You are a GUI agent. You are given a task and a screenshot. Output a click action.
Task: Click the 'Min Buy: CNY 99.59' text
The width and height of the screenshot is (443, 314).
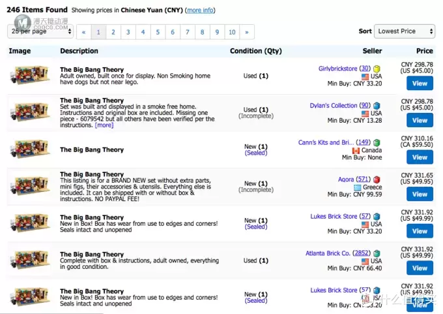click(354, 195)
